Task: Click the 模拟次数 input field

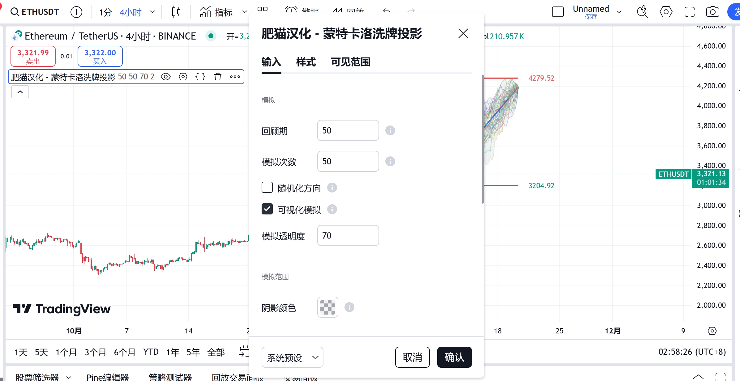Action: pos(348,161)
